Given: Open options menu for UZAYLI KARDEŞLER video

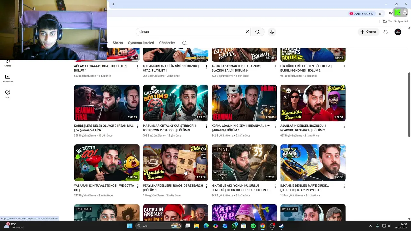Looking at the screenshot, I should 206,186.
